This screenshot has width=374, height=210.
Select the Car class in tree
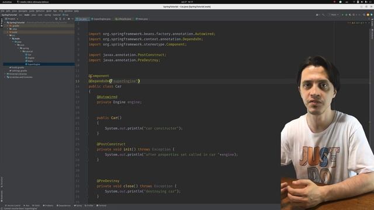pos(28,55)
